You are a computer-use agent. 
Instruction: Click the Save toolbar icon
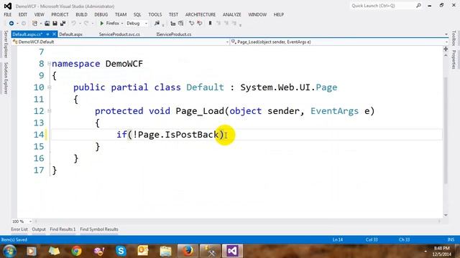(x=55, y=23)
